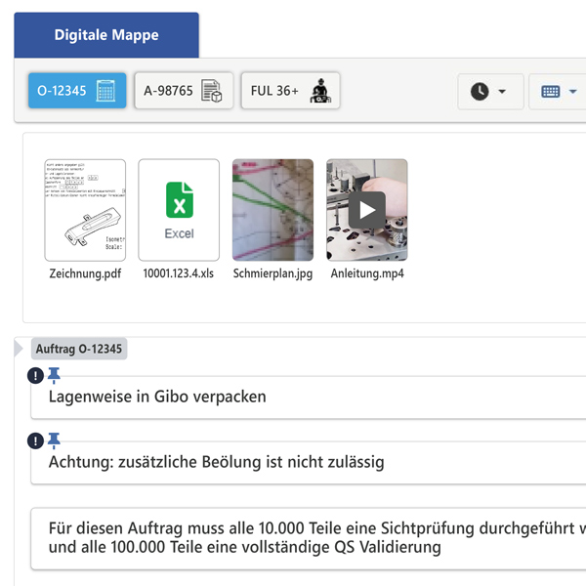Click the document-box icon on A-98765
The height and width of the screenshot is (586, 586).
coord(212,91)
